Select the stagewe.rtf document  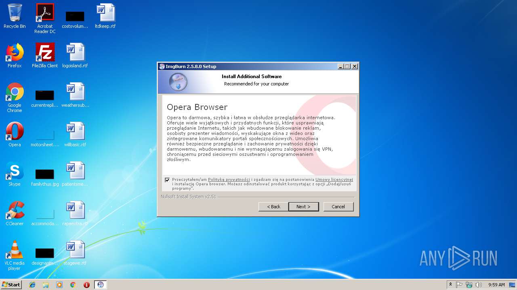coord(75,253)
